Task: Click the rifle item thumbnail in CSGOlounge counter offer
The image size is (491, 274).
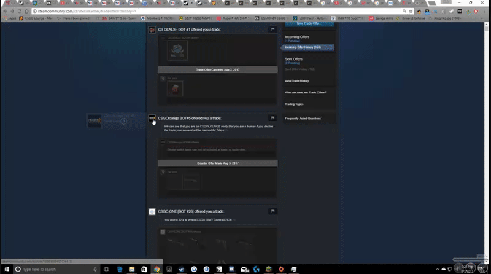Action: pyautogui.click(x=191, y=181)
